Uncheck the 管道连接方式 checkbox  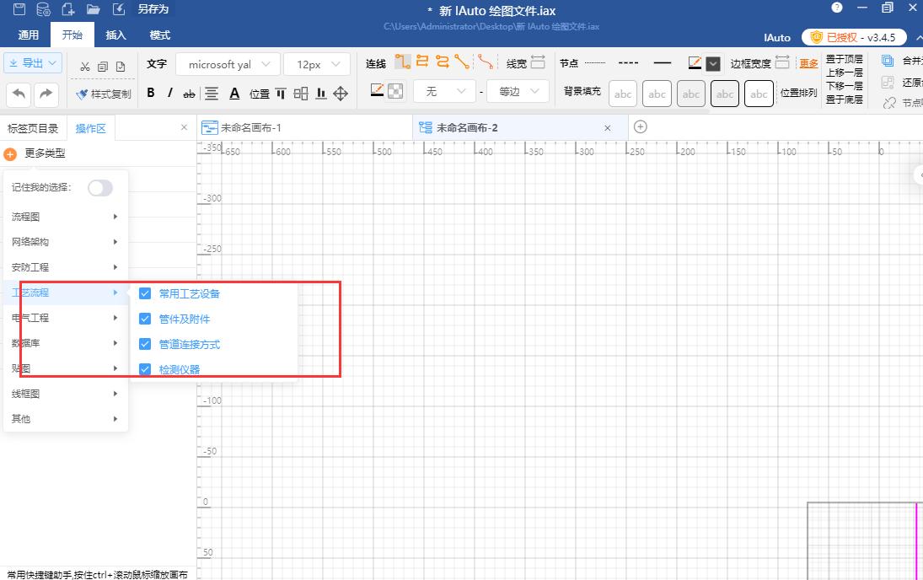145,344
